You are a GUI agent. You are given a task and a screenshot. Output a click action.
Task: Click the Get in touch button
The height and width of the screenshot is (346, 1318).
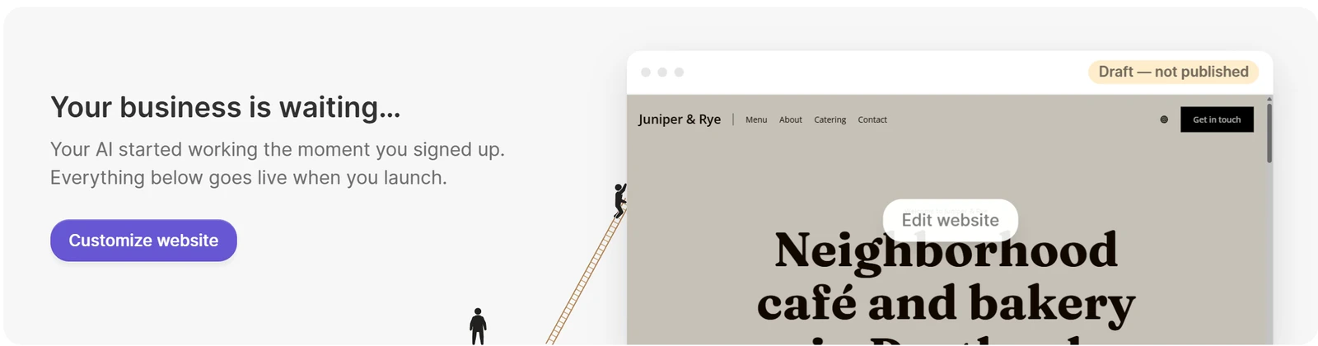pyautogui.click(x=1217, y=119)
